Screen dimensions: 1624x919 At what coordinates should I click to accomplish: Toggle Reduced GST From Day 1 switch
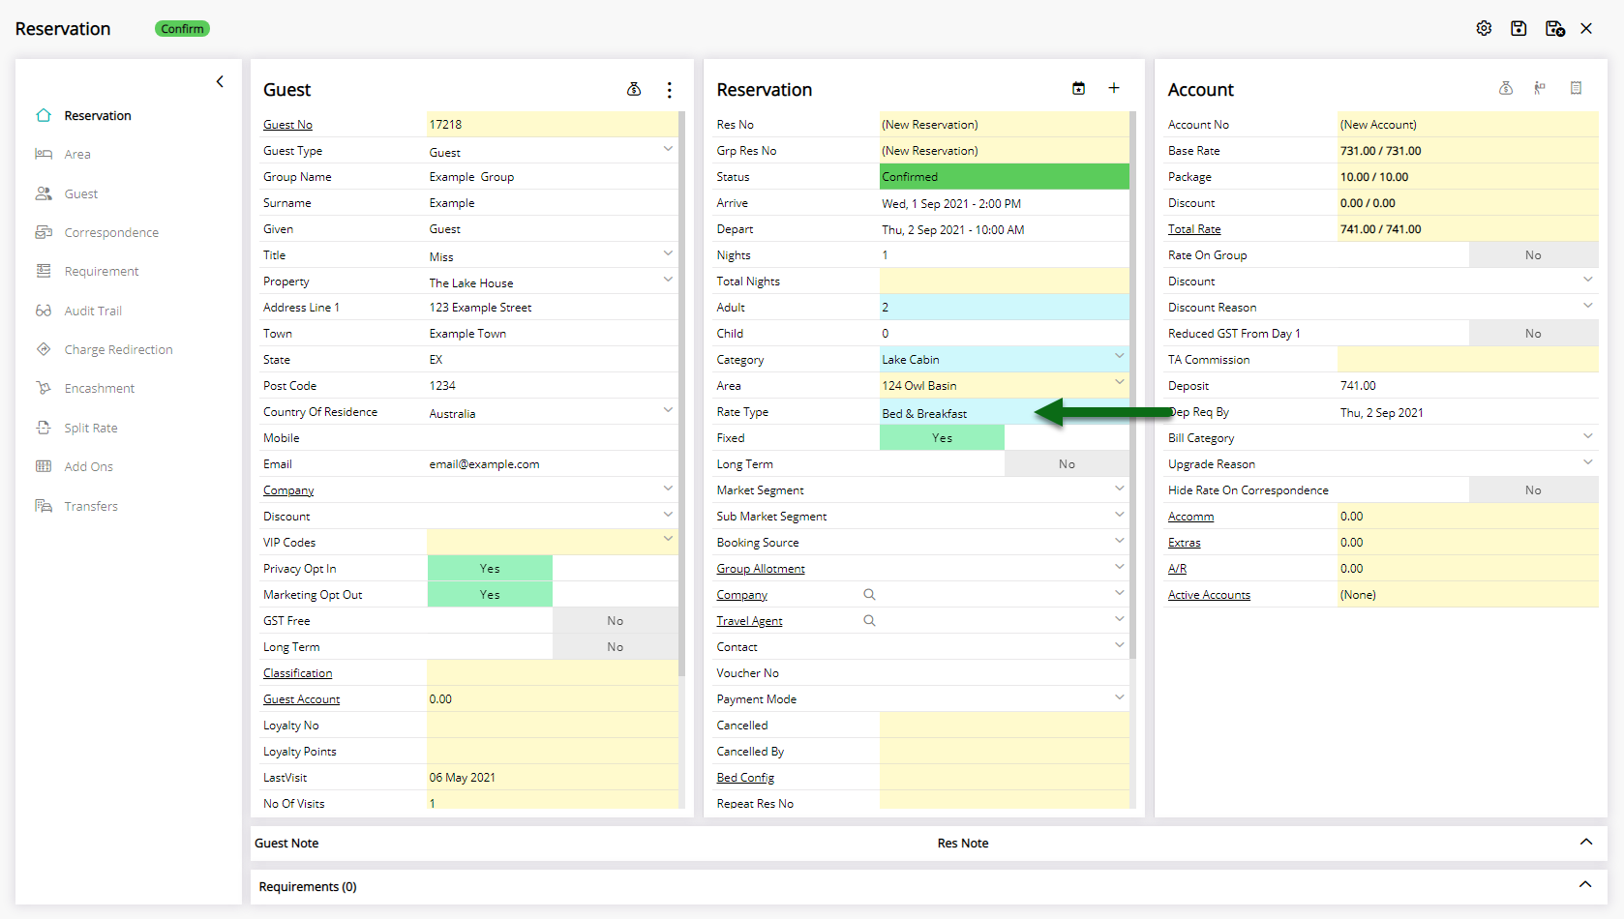point(1468,333)
